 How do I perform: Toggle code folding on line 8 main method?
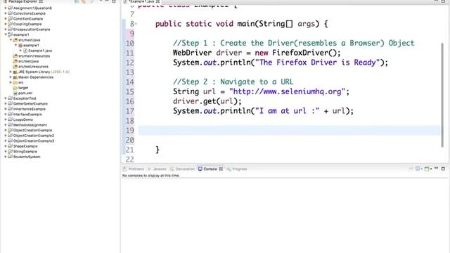[x=136, y=24]
